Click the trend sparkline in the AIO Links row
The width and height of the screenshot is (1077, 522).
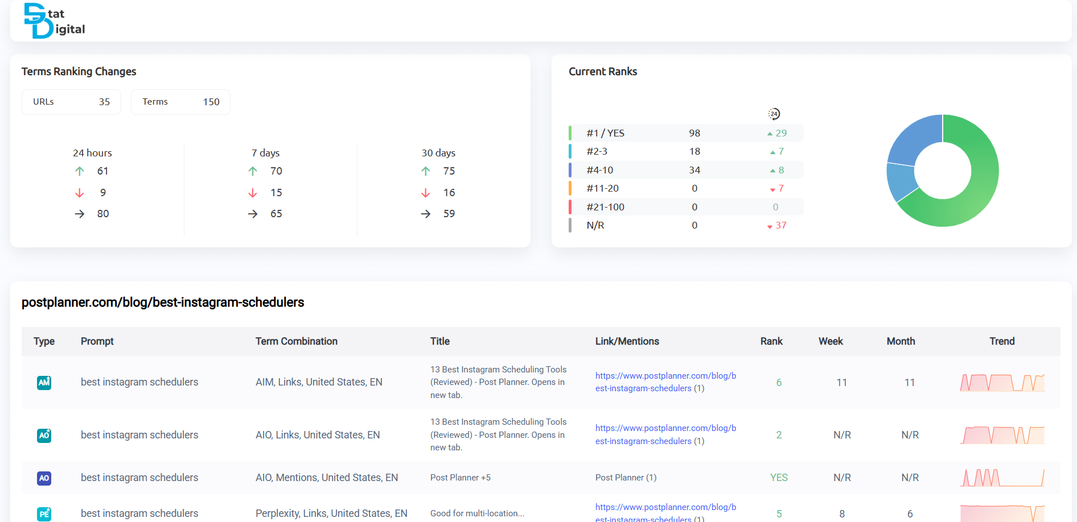[1002, 435]
